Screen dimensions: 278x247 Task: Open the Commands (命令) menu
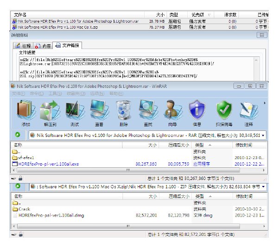(x=37, y=93)
